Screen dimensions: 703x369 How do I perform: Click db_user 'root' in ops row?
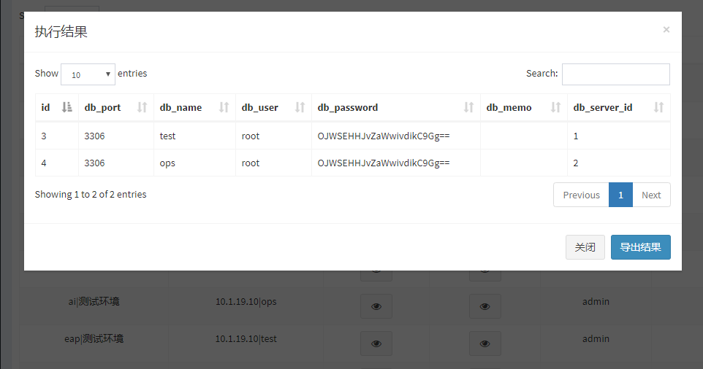[x=251, y=163]
